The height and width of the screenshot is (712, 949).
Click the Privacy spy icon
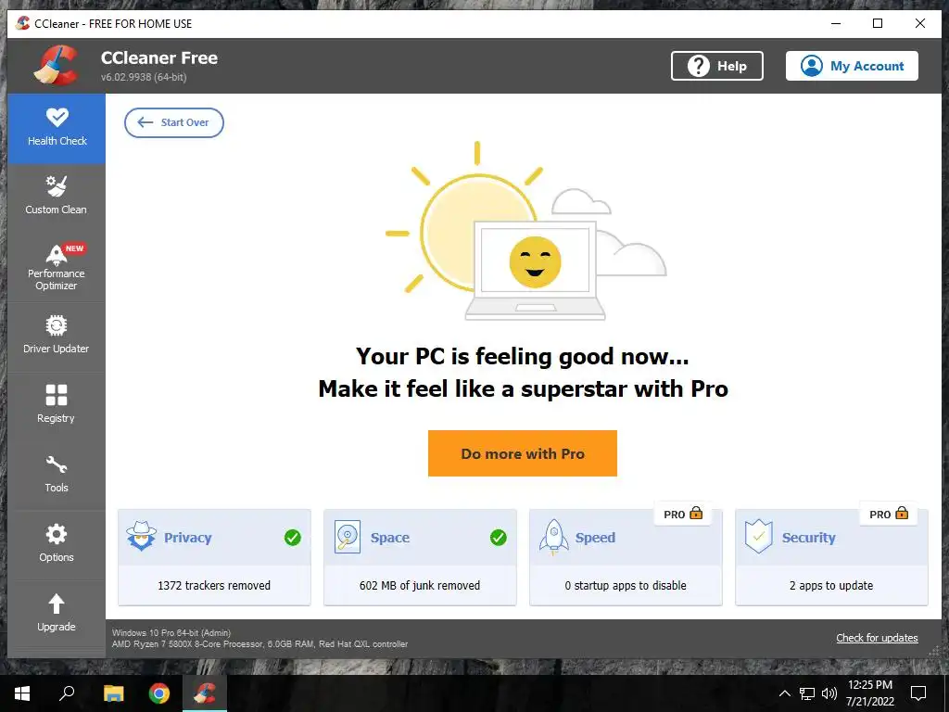tap(141, 536)
